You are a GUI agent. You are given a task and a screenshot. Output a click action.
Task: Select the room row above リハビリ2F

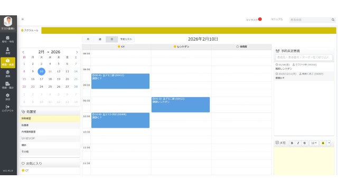pos(50,131)
